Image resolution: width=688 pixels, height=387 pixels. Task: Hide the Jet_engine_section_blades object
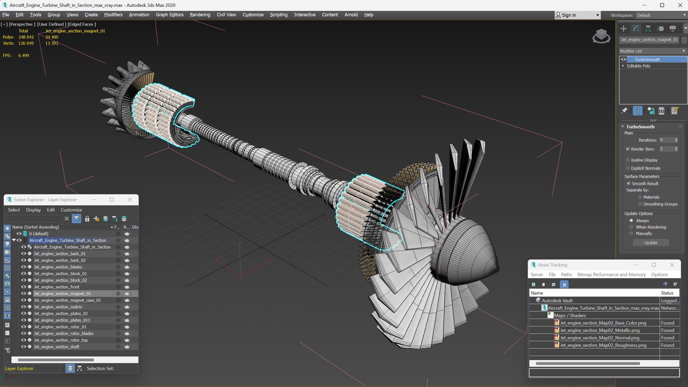pos(23,267)
